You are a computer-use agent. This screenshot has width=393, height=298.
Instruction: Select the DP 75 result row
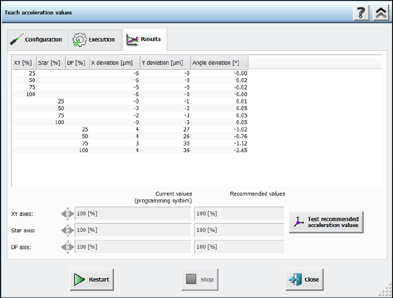(x=130, y=143)
